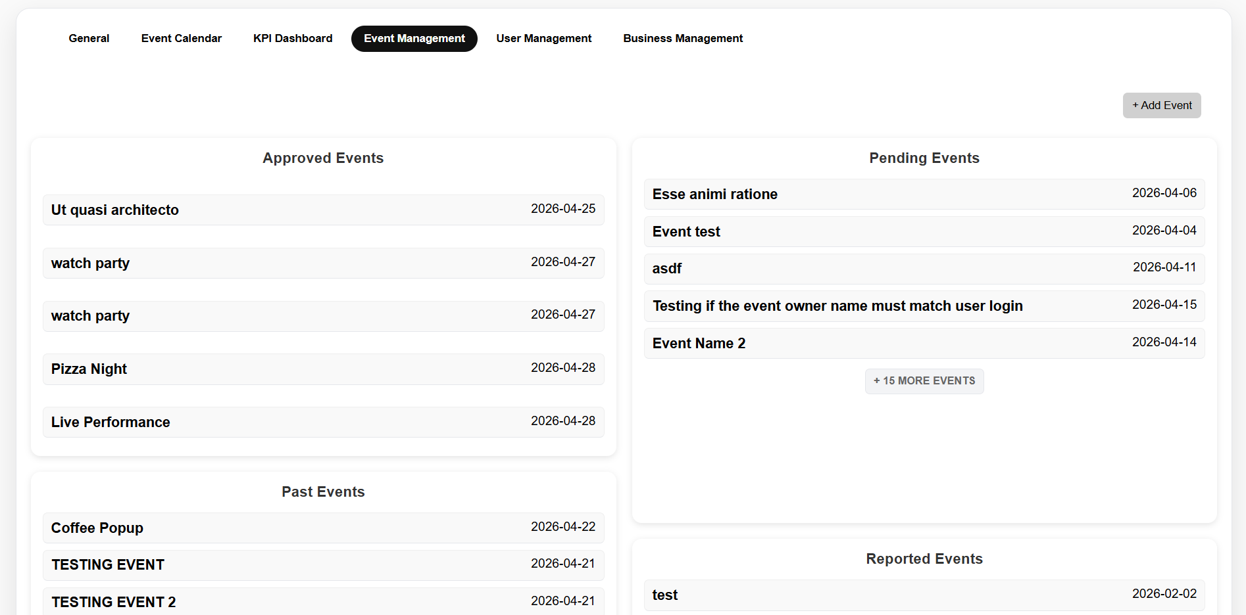The width and height of the screenshot is (1246, 615).
Task: Click the date 2026-04-15 in Pending Events
Action: point(1164,304)
